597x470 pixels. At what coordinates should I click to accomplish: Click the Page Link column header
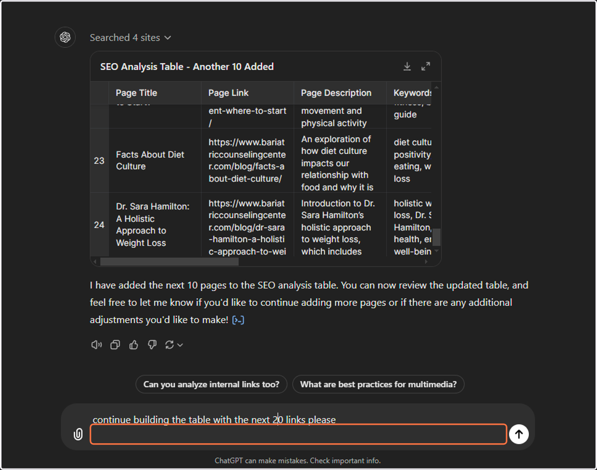tap(247, 93)
